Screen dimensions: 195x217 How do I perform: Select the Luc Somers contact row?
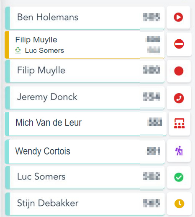click(x=85, y=177)
